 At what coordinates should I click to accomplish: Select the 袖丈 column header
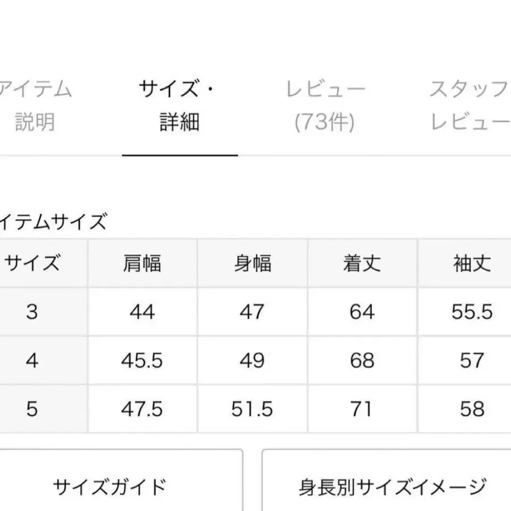coord(471,263)
